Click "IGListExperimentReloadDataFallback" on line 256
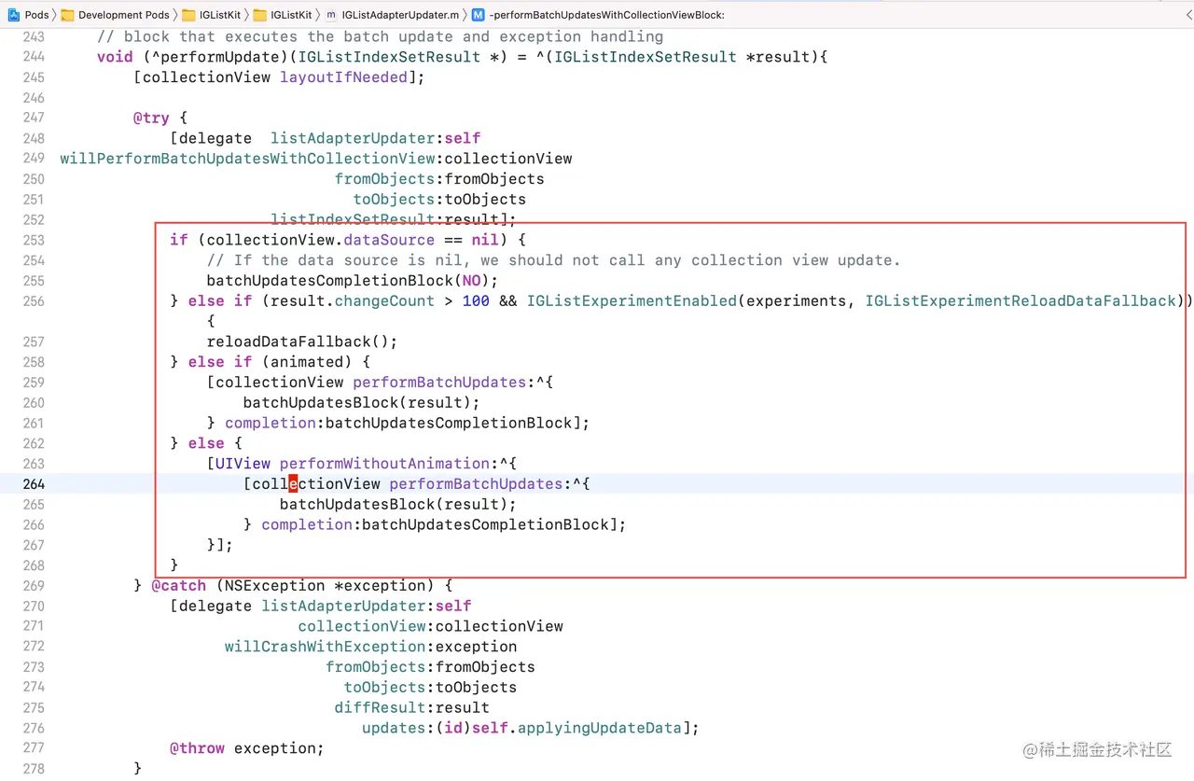This screenshot has width=1194, height=781. pos(1020,300)
